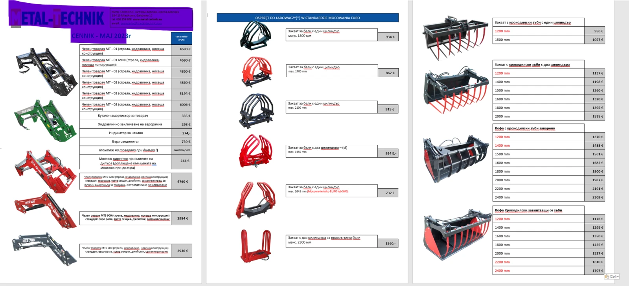Click the black bale grabber image at top

(256, 35)
